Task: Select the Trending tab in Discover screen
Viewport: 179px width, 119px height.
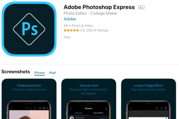Action: click(x=78, y=113)
